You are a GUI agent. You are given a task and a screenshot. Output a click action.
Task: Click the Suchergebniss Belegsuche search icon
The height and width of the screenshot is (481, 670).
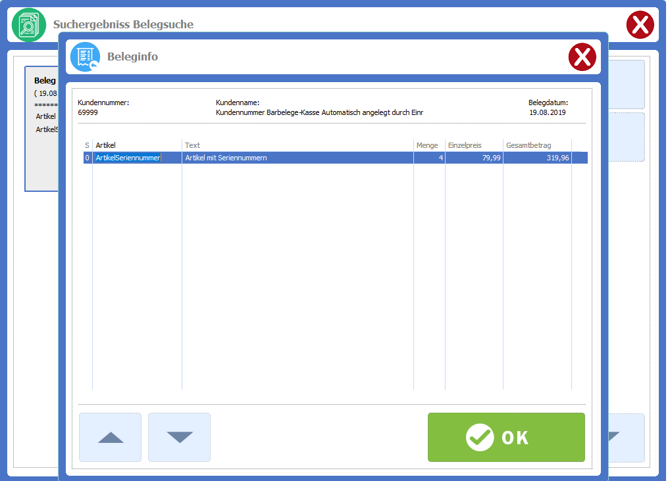coord(29,25)
